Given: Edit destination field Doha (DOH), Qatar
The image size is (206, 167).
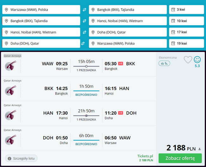Looking at the screenshot, I should (128, 32).
